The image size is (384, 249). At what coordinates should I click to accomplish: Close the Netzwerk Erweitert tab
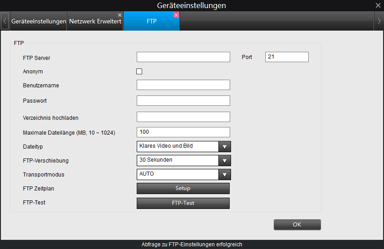[x=120, y=15]
